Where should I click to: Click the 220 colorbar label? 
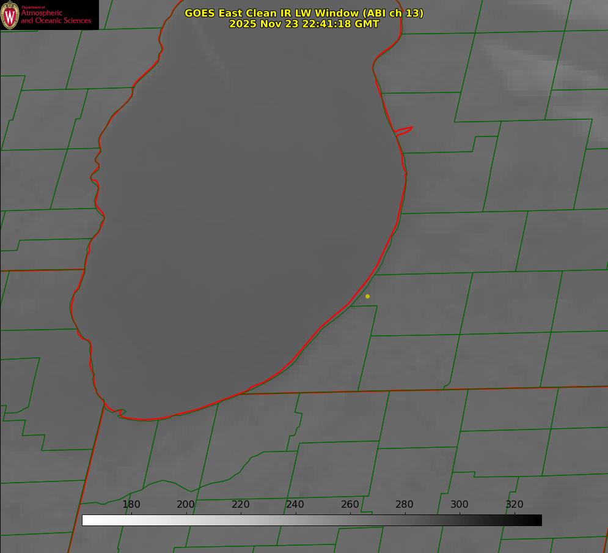[240, 504]
